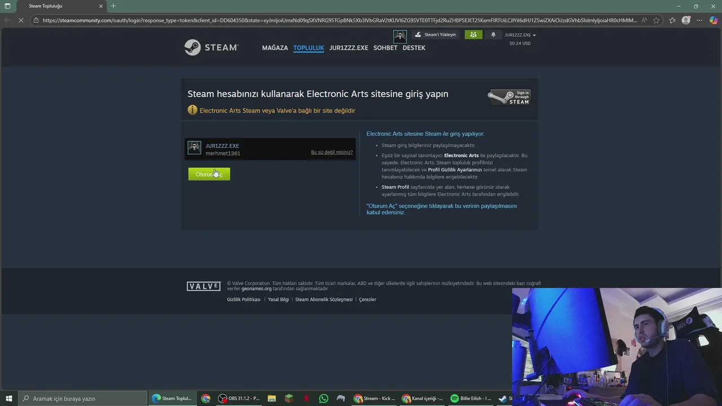722x406 pixels.
Task: Open File Explorer from the taskbar
Action: [272, 398]
